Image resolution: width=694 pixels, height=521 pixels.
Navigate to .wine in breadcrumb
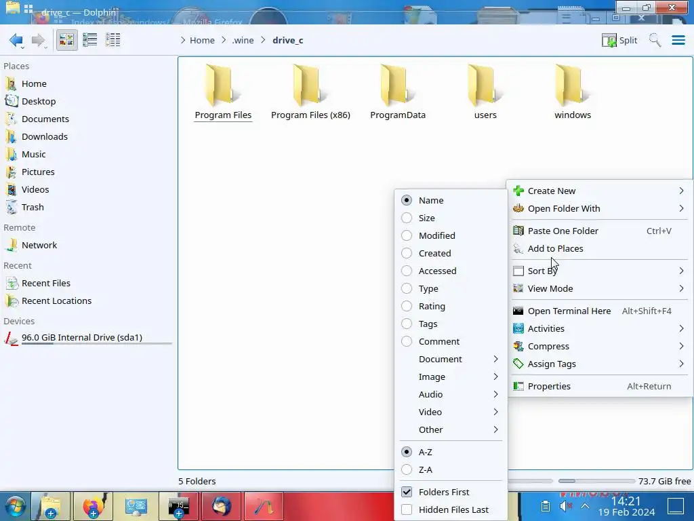(x=243, y=40)
